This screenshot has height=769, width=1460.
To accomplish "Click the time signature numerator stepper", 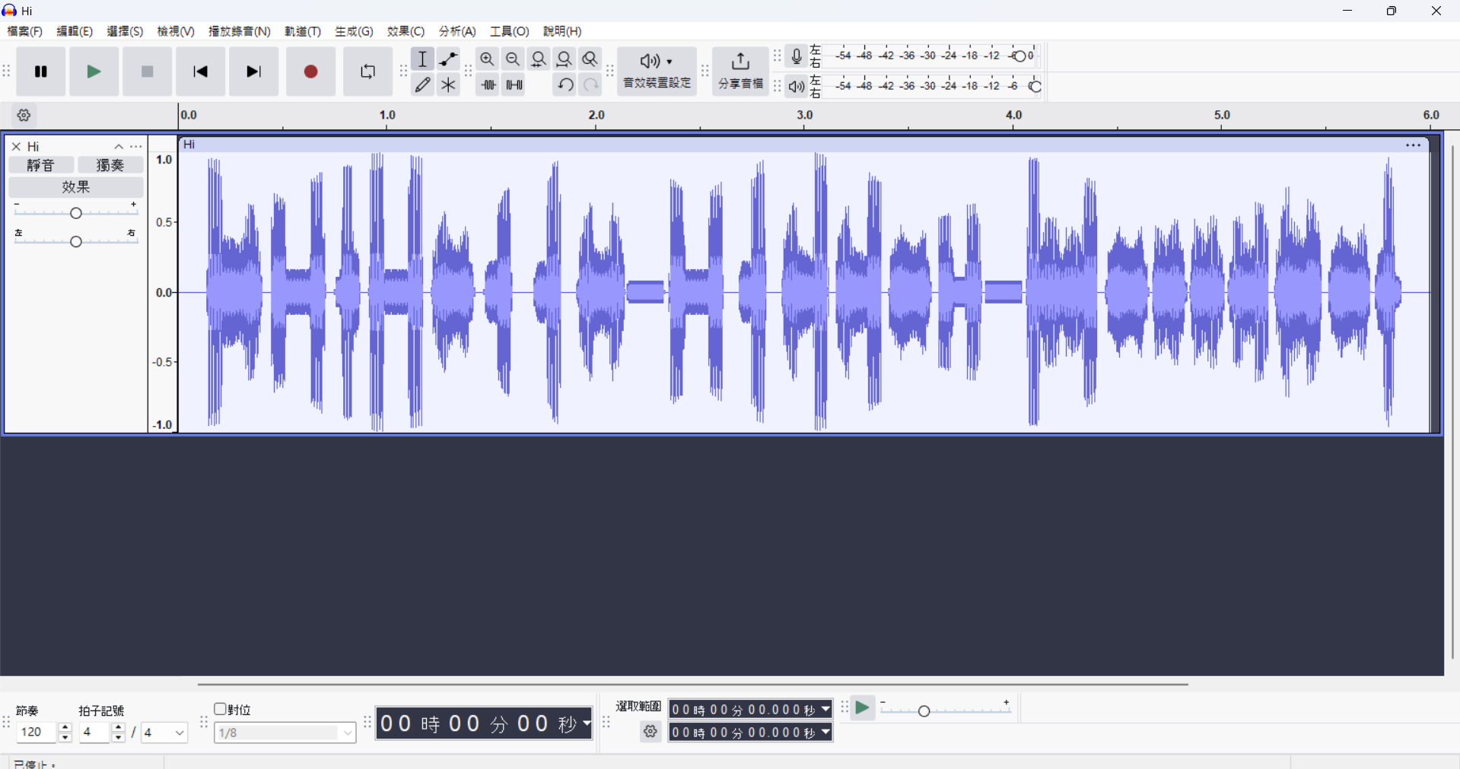I will [x=118, y=732].
